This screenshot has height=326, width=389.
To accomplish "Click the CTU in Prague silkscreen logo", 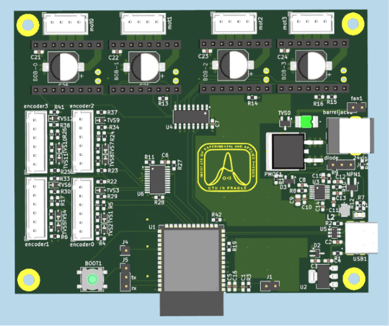I will (x=227, y=167).
